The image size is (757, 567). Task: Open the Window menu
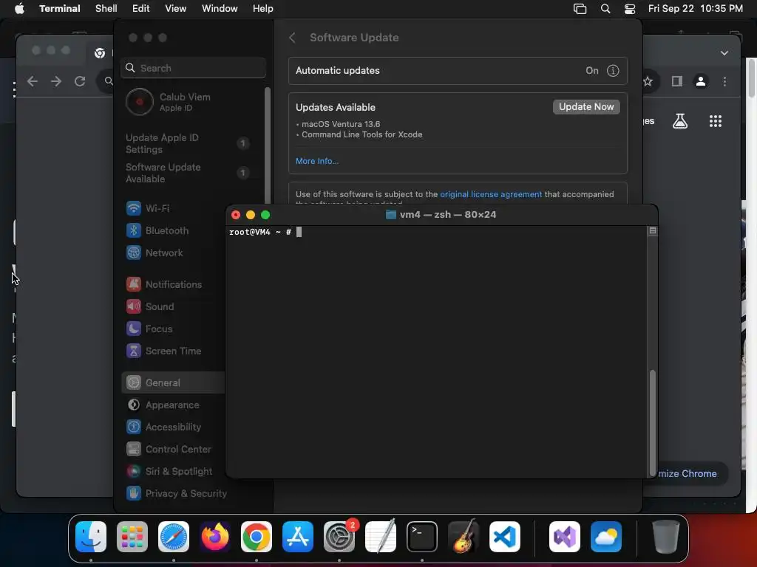(220, 8)
